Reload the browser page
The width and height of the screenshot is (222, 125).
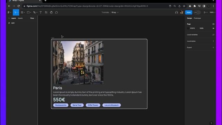(x=18, y=6)
